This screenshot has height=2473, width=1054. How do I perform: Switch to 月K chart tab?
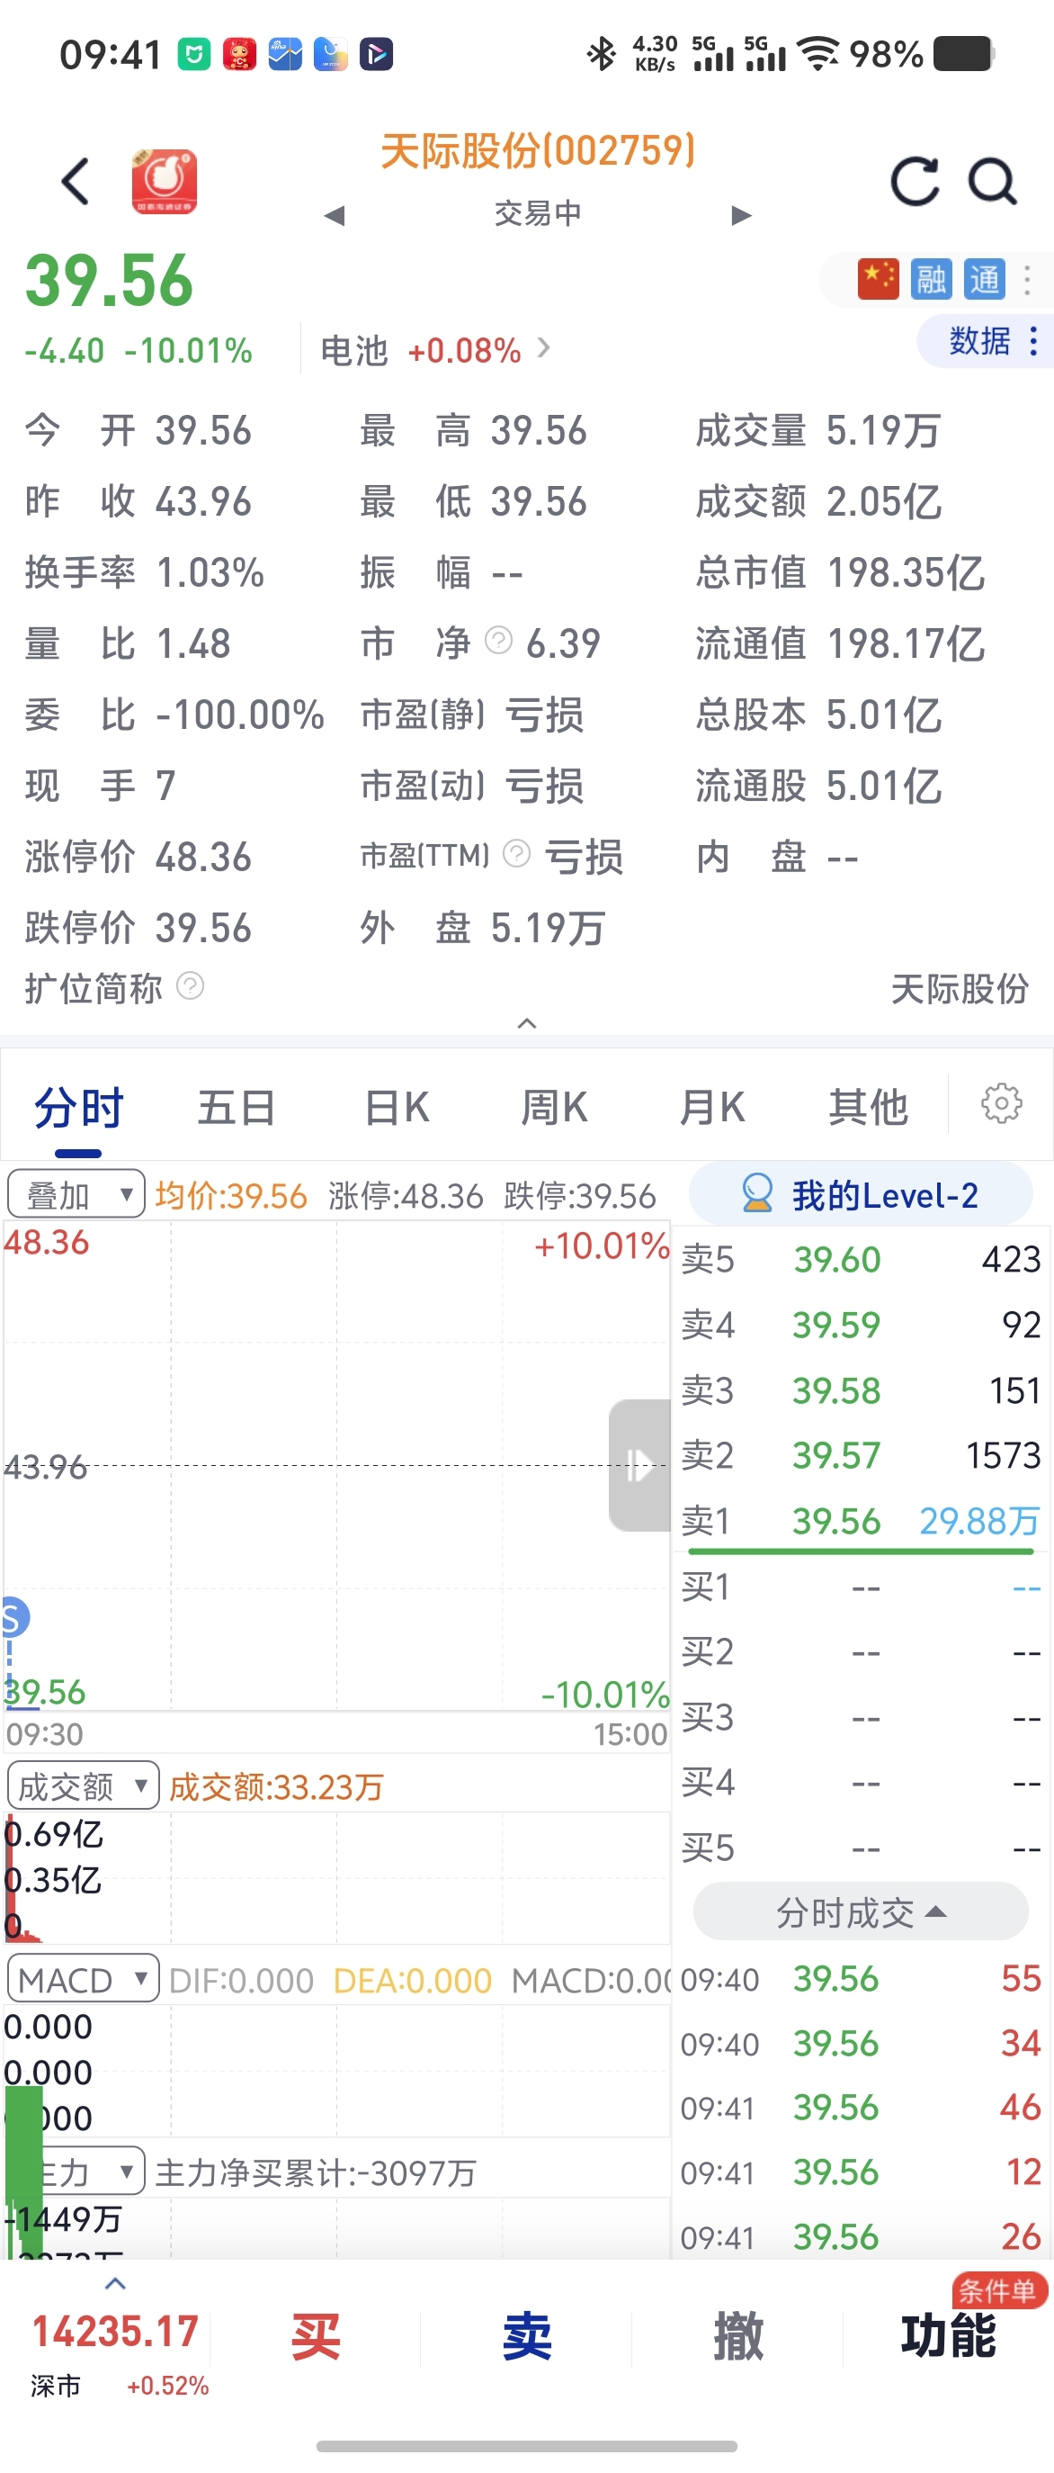711,1108
